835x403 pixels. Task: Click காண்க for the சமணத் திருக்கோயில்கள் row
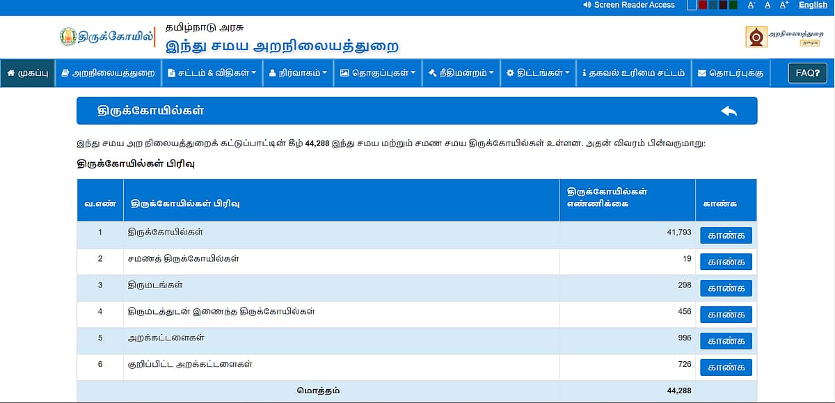[x=725, y=262]
